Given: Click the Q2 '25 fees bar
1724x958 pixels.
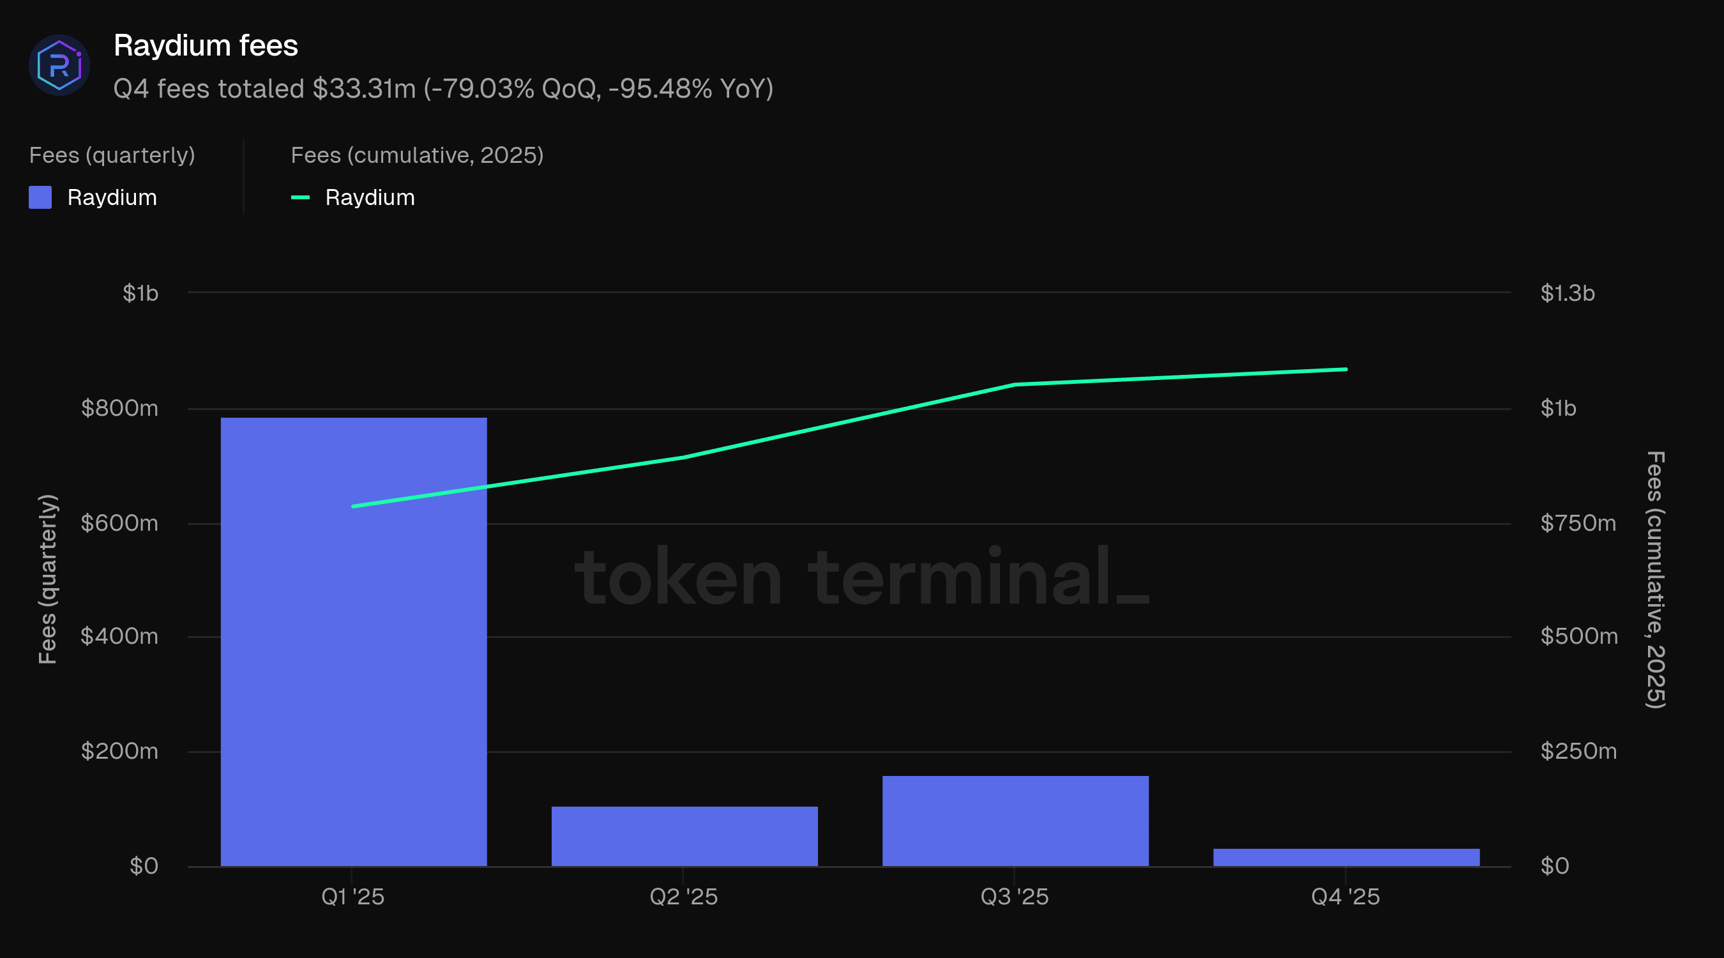Looking at the screenshot, I should click(684, 835).
